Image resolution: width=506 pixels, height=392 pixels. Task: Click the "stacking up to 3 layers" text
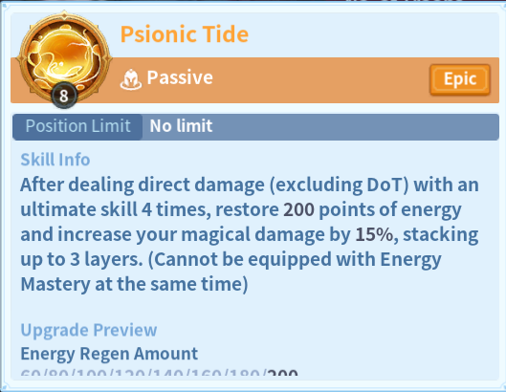tap(250, 247)
